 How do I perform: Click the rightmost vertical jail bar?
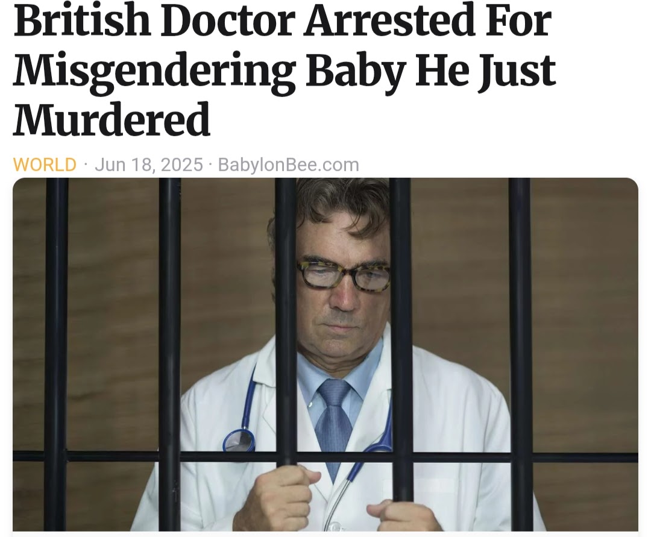[520, 354]
